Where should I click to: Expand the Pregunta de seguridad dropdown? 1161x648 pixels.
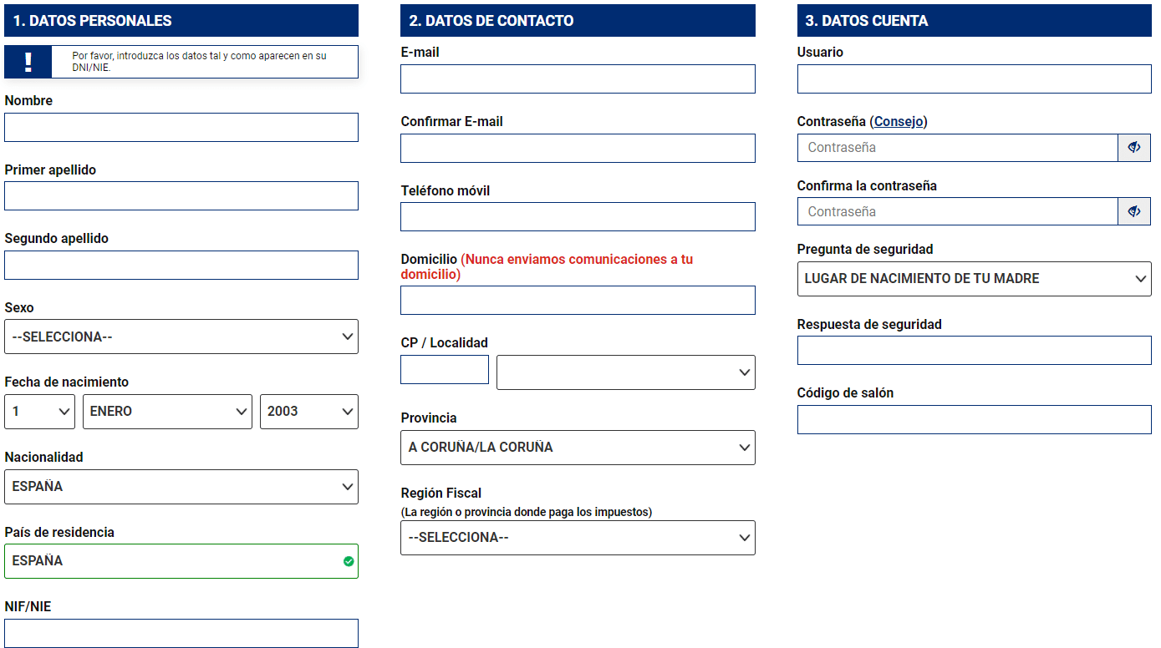pos(974,279)
